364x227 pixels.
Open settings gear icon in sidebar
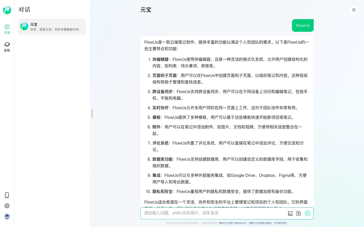(7, 206)
